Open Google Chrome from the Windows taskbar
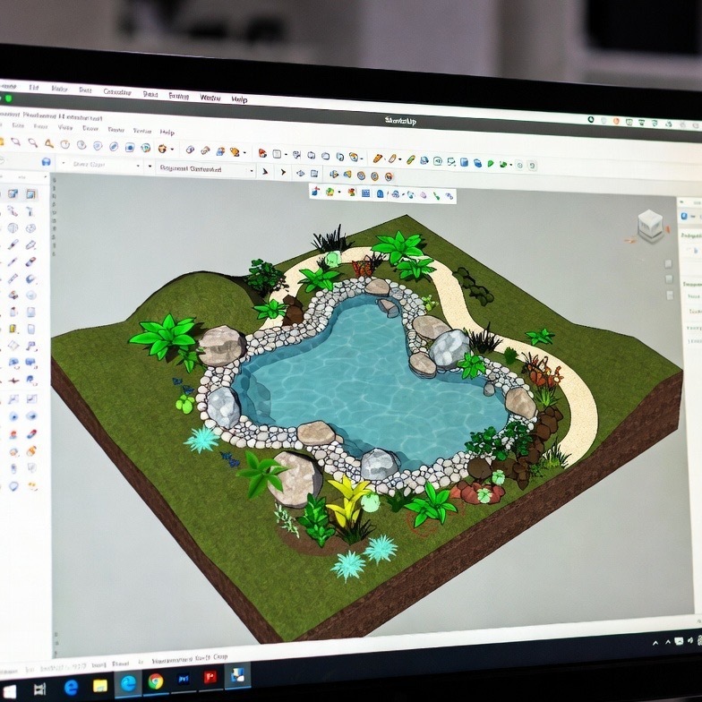Viewport: 702px width, 702px height. click(x=156, y=681)
